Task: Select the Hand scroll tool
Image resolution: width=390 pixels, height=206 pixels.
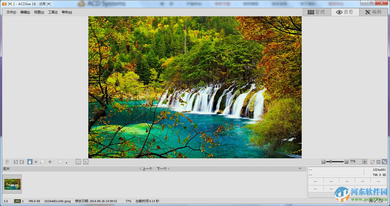Action: tap(30, 162)
